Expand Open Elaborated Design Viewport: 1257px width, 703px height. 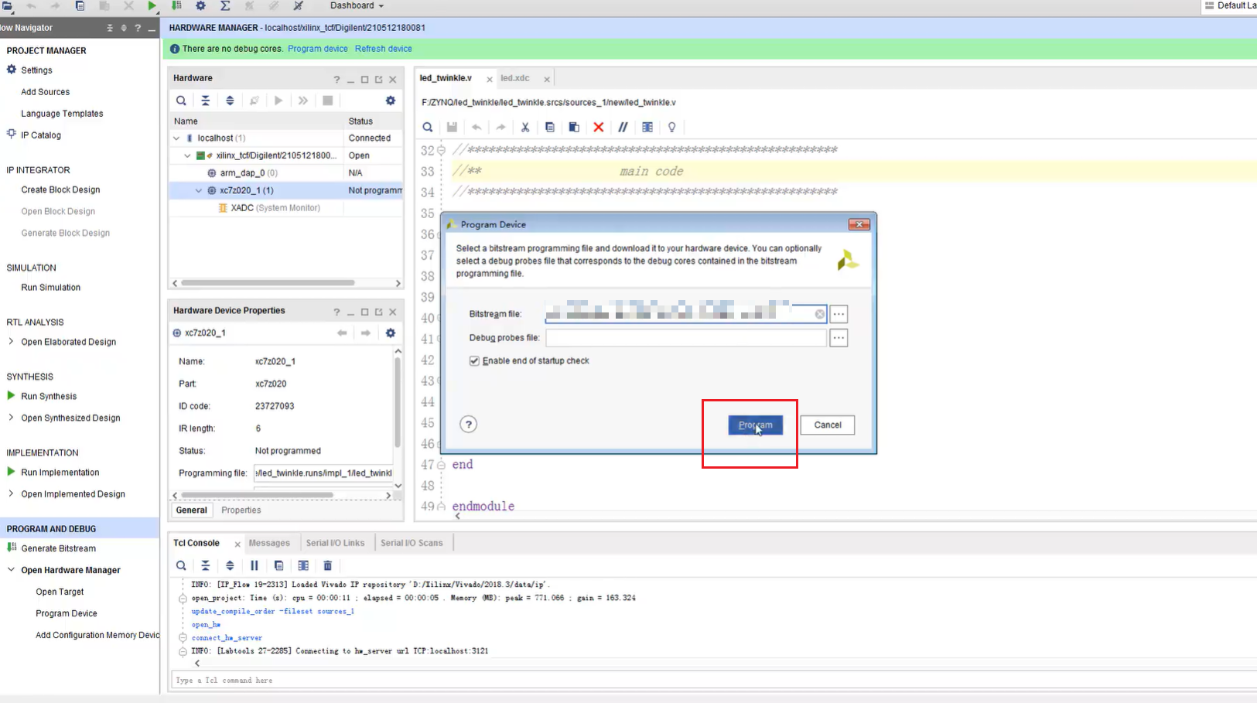coord(11,341)
